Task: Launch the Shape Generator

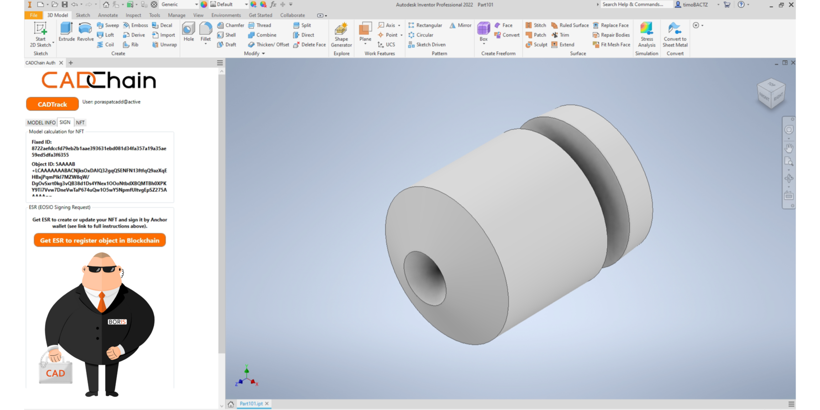Action: (x=341, y=35)
